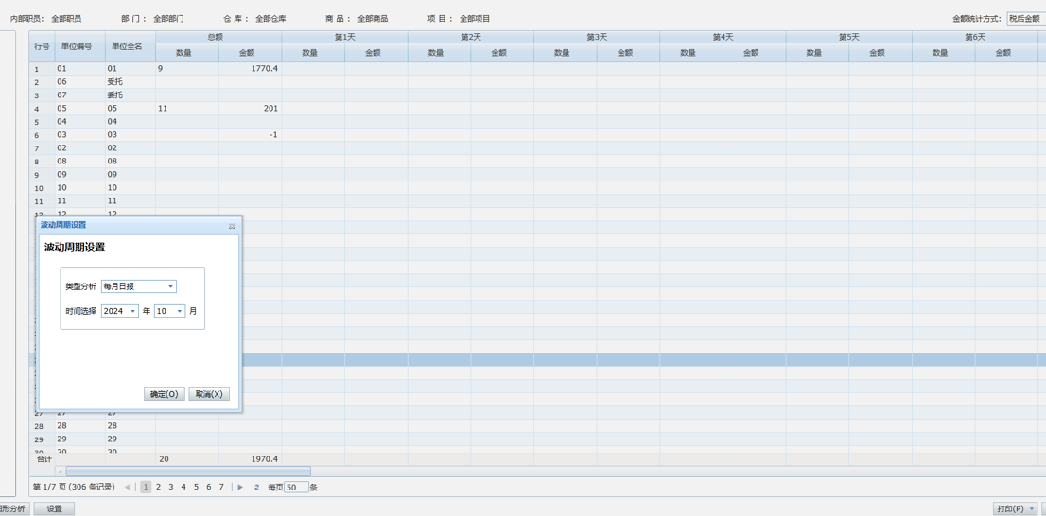1046x516 pixels.
Task: Select page 5 in the pagination bar
Action: coord(196,488)
